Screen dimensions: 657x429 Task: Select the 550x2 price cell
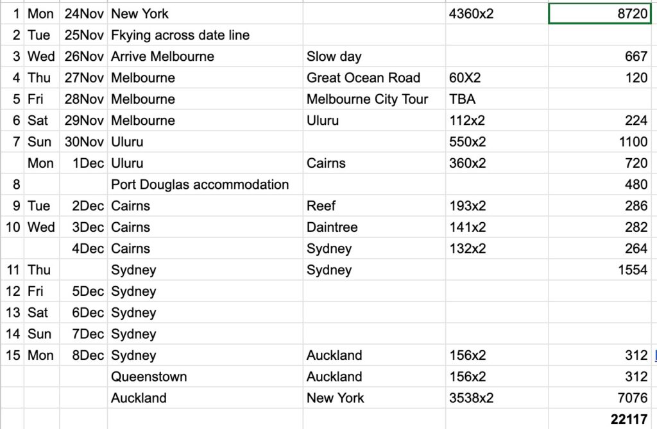[x=467, y=142]
